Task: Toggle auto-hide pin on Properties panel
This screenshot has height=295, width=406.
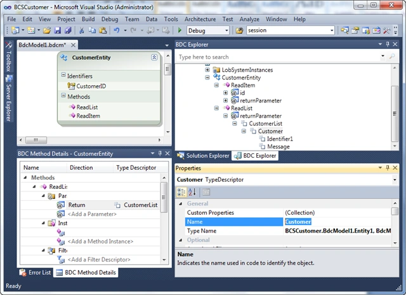Action: tap(388, 168)
